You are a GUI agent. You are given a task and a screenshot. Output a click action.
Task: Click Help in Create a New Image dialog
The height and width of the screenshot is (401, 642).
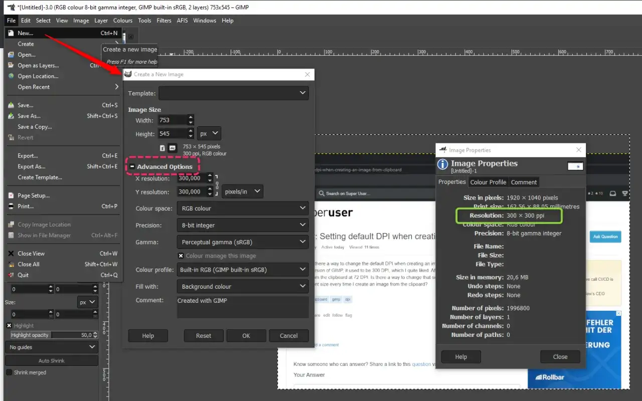148,336
